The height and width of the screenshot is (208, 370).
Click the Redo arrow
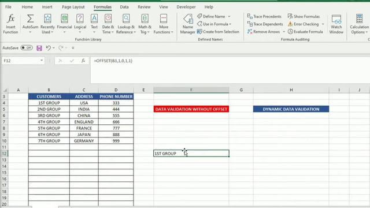point(61,48)
